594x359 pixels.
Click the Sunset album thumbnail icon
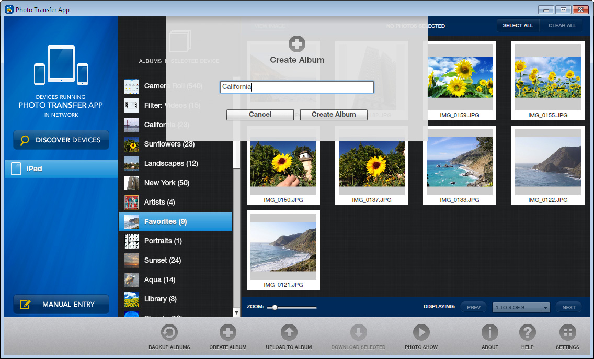[x=132, y=261]
